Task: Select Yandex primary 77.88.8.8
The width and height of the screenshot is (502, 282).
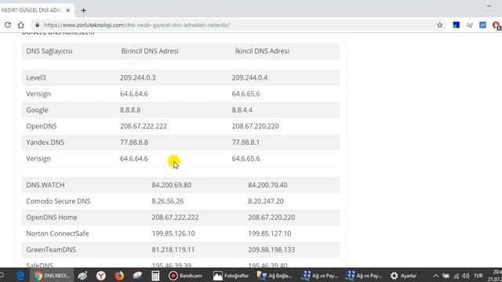Action: pos(134,143)
